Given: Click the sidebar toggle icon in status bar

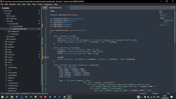Looking at the screenshot, I should pyautogui.click(x=2, y=94).
